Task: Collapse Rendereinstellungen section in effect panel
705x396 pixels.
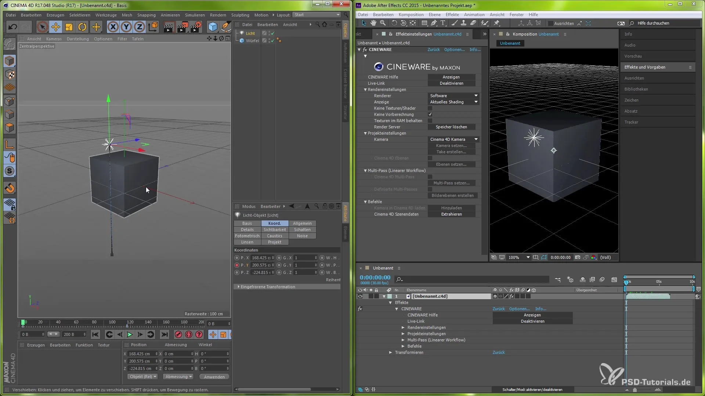Action: click(x=365, y=89)
